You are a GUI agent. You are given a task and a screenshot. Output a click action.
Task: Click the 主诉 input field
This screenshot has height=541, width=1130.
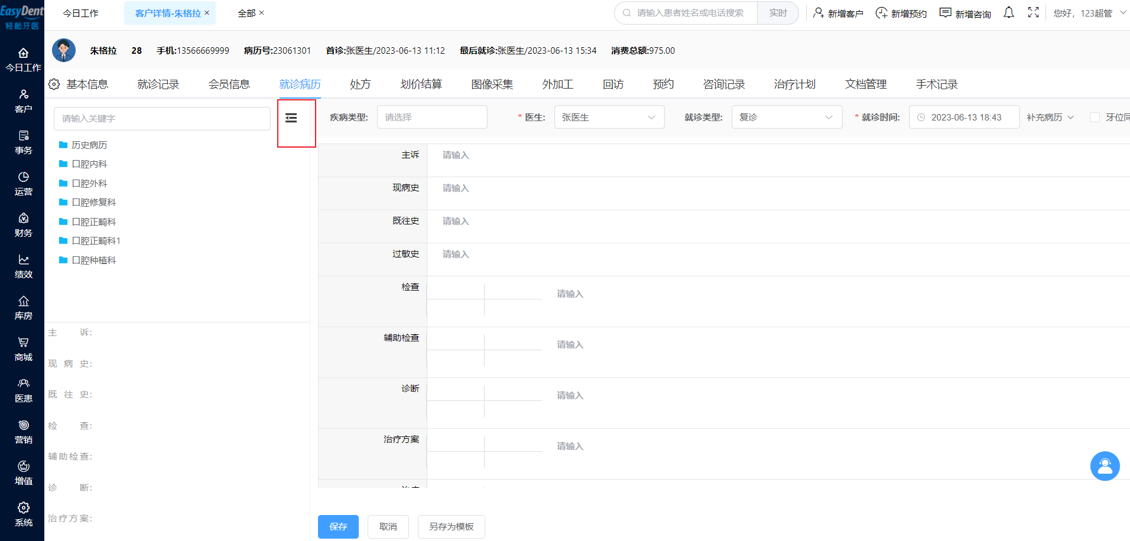(778, 160)
